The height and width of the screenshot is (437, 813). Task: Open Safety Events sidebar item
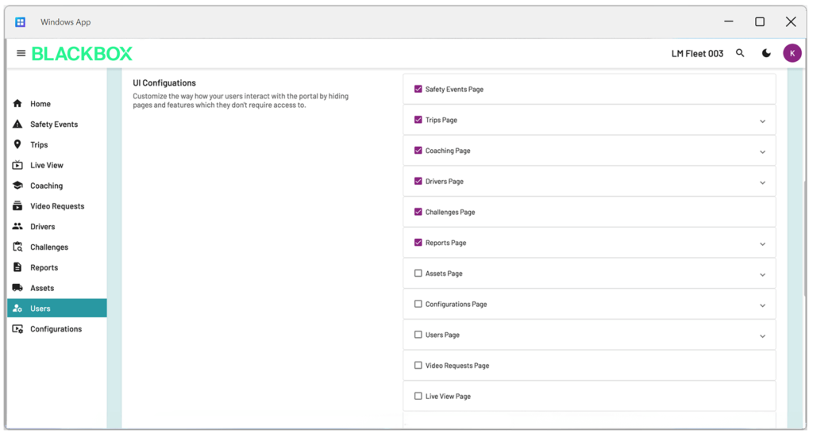57,125
